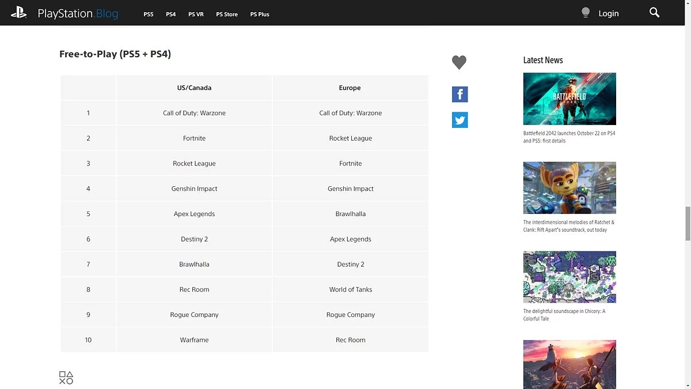The image size is (691, 389).
Task: Click rank number 10 in the table
Action: [88, 340]
